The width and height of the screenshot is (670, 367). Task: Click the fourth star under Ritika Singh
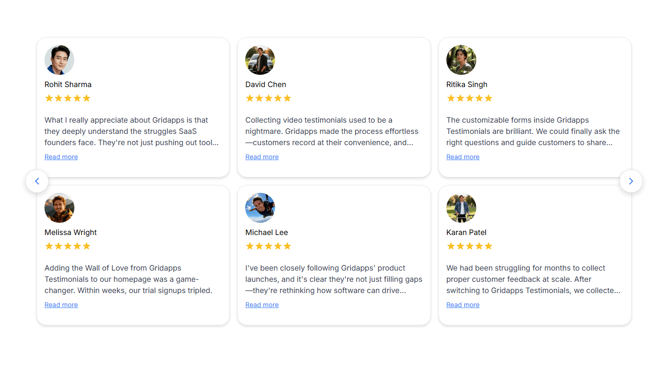(479, 98)
